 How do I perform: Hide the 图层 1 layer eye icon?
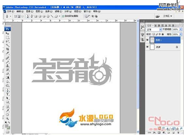coord(147,40)
